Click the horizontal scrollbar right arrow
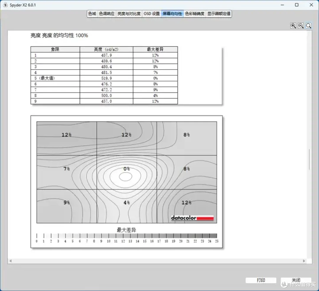319x291 pixels. pyautogui.click(x=304, y=261)
